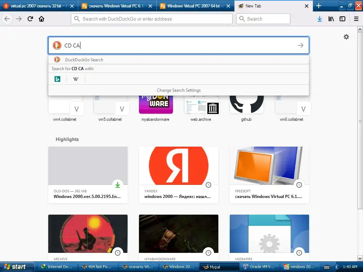Open the Library from the toolbar books icon

point(331,19)
